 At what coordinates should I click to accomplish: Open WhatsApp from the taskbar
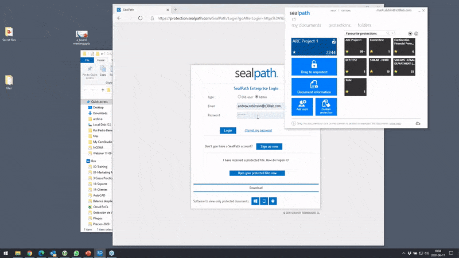pyautogui.click(x=76, y=253)
